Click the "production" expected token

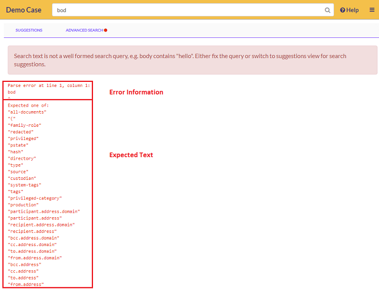pyautogui.click(x=23, y=205)
